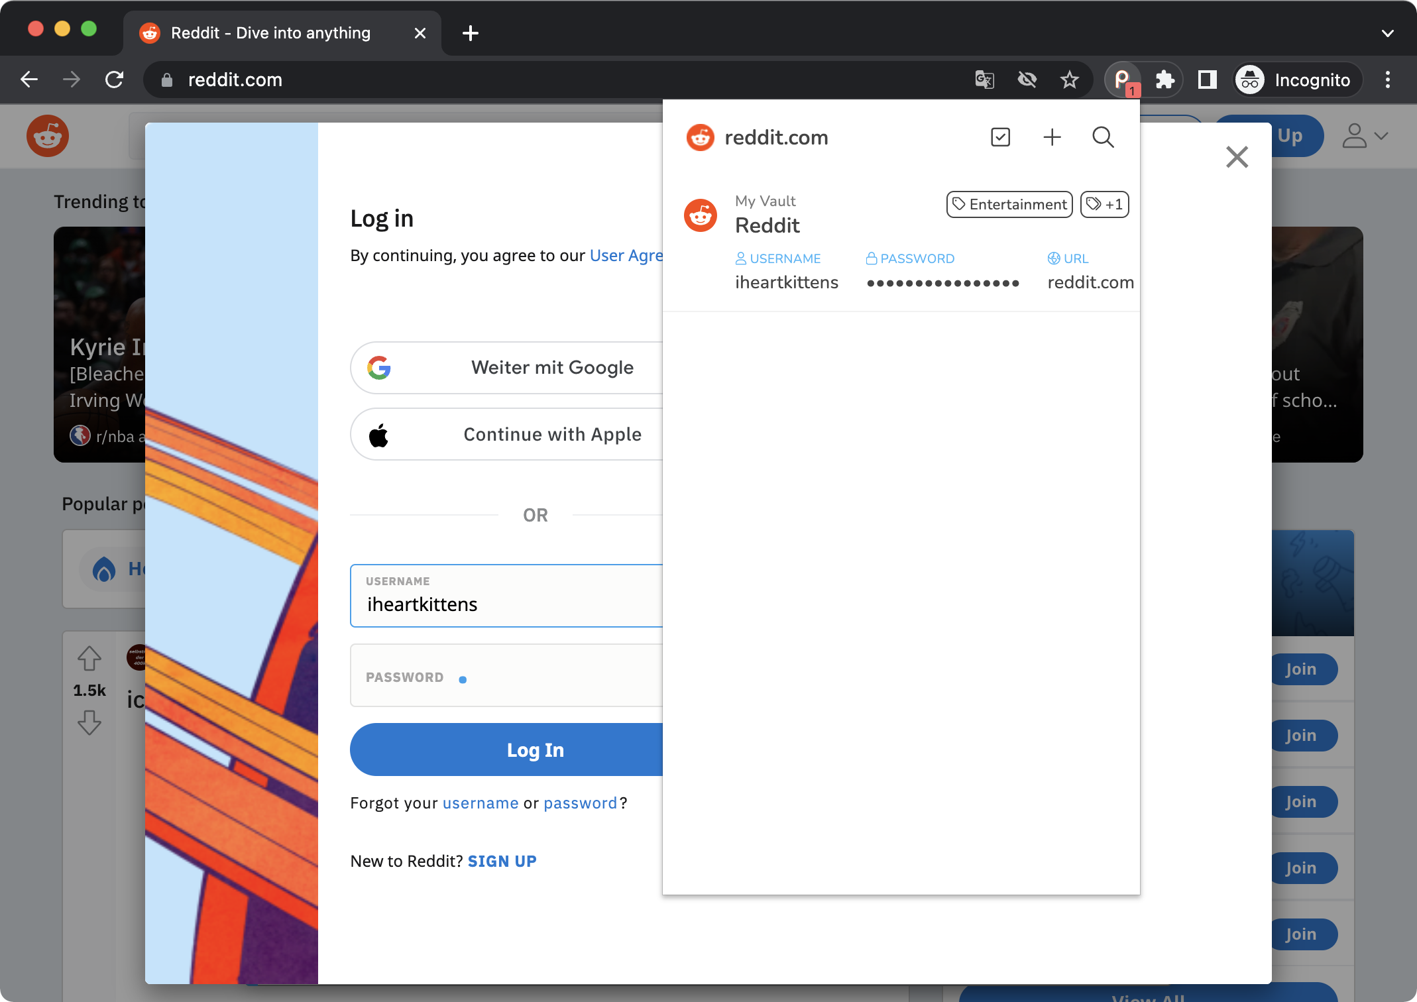Click the crossed-eye tracking protection icon
The image size is (1417, 1002).
(1027, 80)
